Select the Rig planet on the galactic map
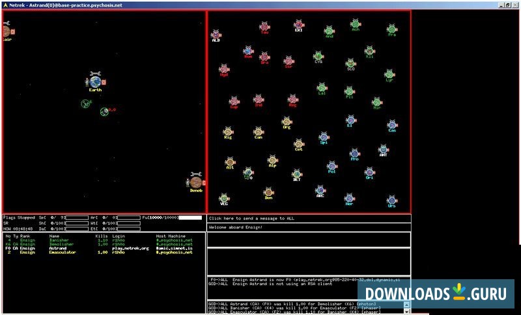 click(228, 131)
